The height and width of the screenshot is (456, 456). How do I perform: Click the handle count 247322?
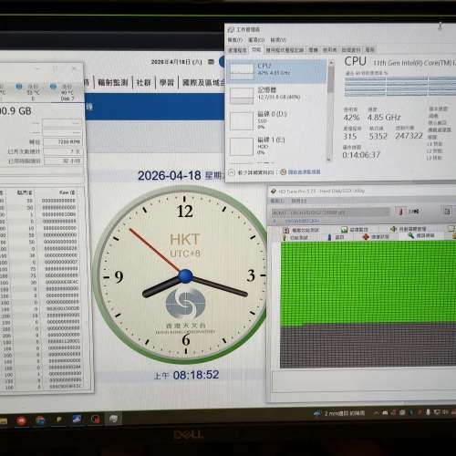coord(409,136)
